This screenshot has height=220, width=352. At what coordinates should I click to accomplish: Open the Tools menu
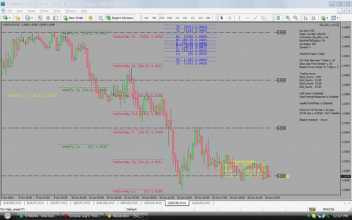pos(57,11)
